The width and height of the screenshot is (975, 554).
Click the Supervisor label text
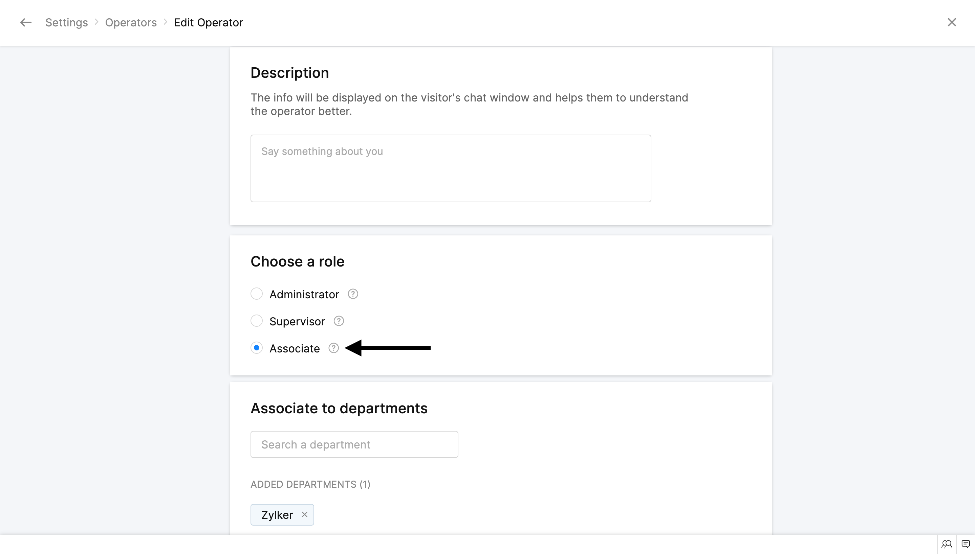pyautogui.click(x=297, y=322)
